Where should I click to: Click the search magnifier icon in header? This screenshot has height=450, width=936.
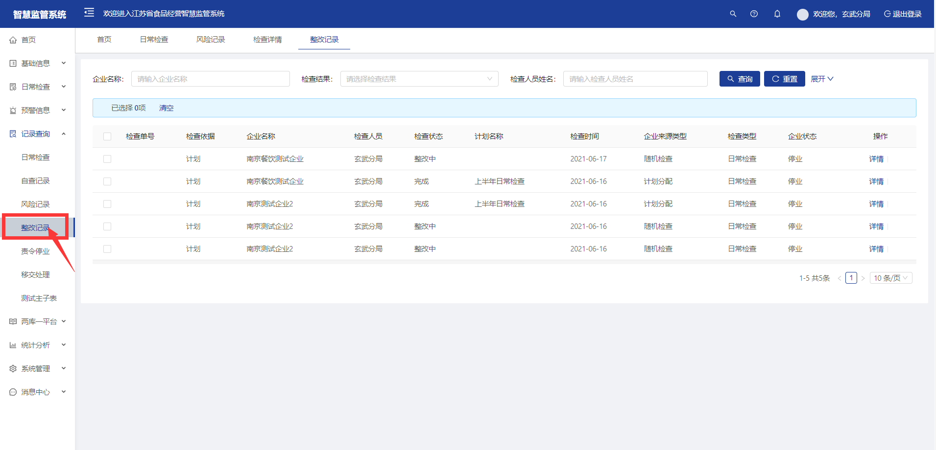point(733,14)
